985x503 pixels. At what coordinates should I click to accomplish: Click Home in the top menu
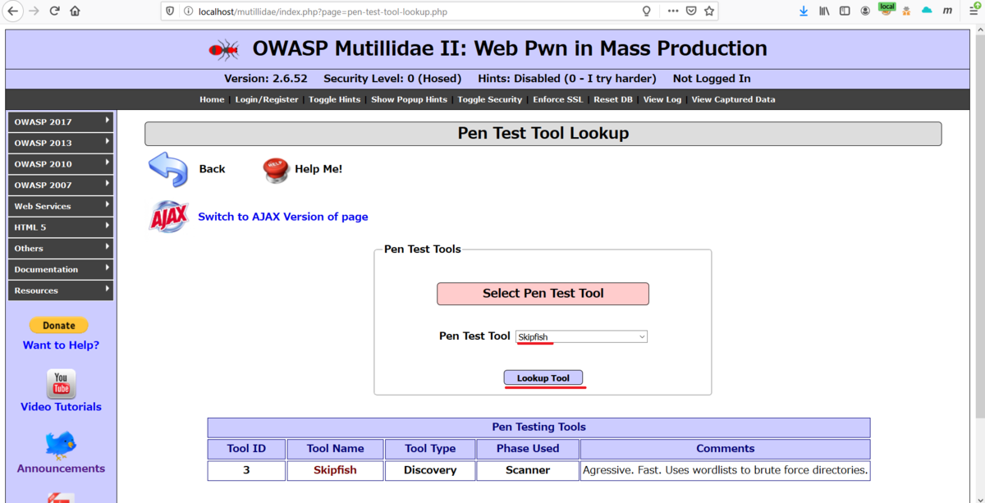(212, 99)
